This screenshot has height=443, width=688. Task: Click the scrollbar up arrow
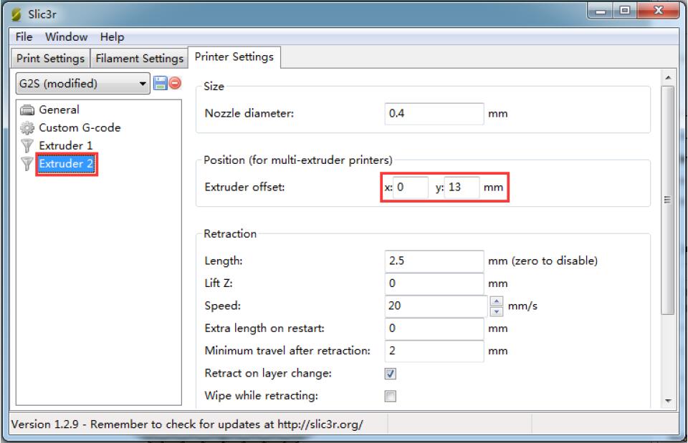pos(668,77)
